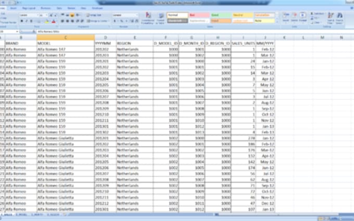Toggle the highlighted Bottom Align icon
This screenshot has height=221, width=354.
72,15
